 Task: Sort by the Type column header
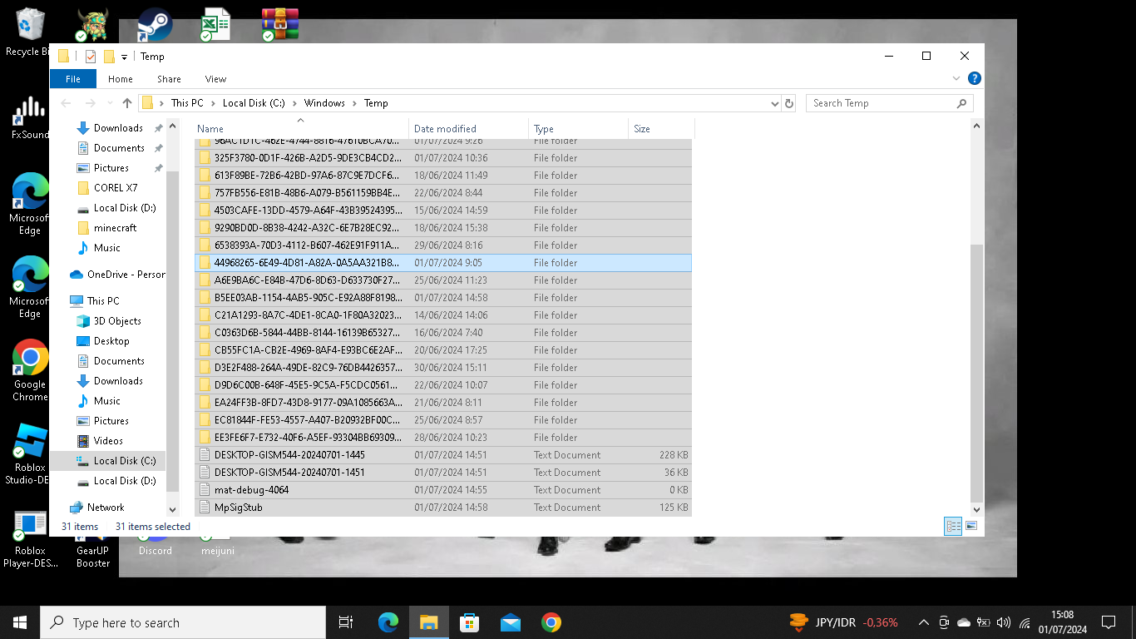click(578, 129)
